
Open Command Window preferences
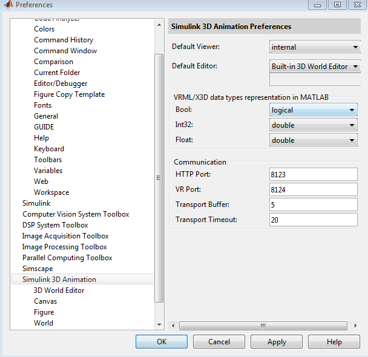tap(65, 51)
